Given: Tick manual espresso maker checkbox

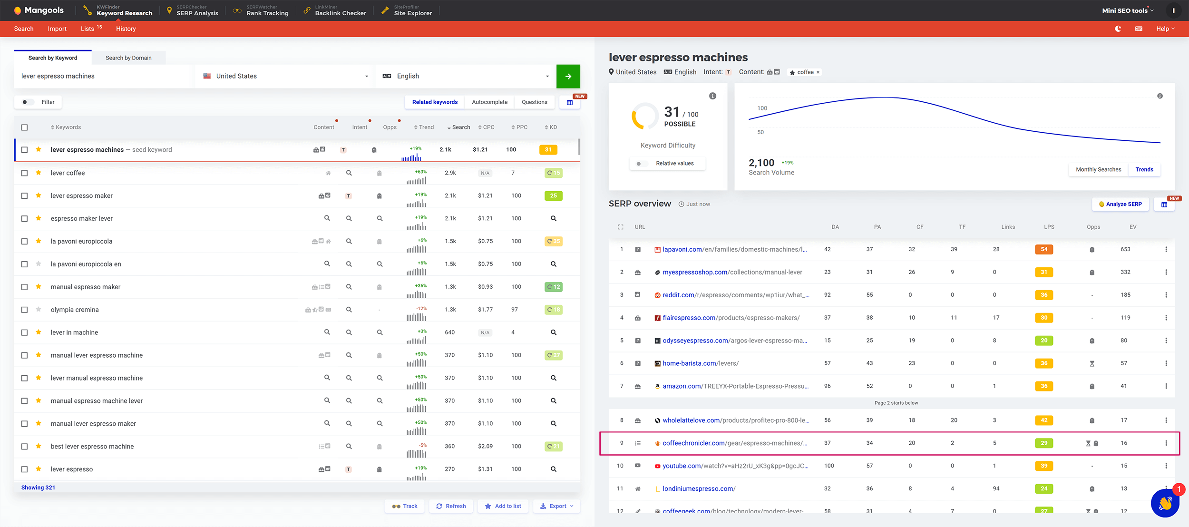Looking at the screenshot, I should [x=25, y=287].
